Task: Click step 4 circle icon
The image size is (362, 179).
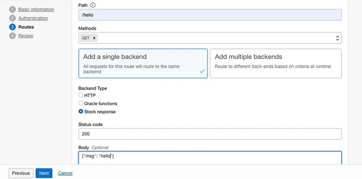Action: point(12,36)
